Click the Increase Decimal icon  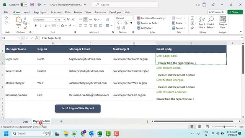[x=118, y=28]
